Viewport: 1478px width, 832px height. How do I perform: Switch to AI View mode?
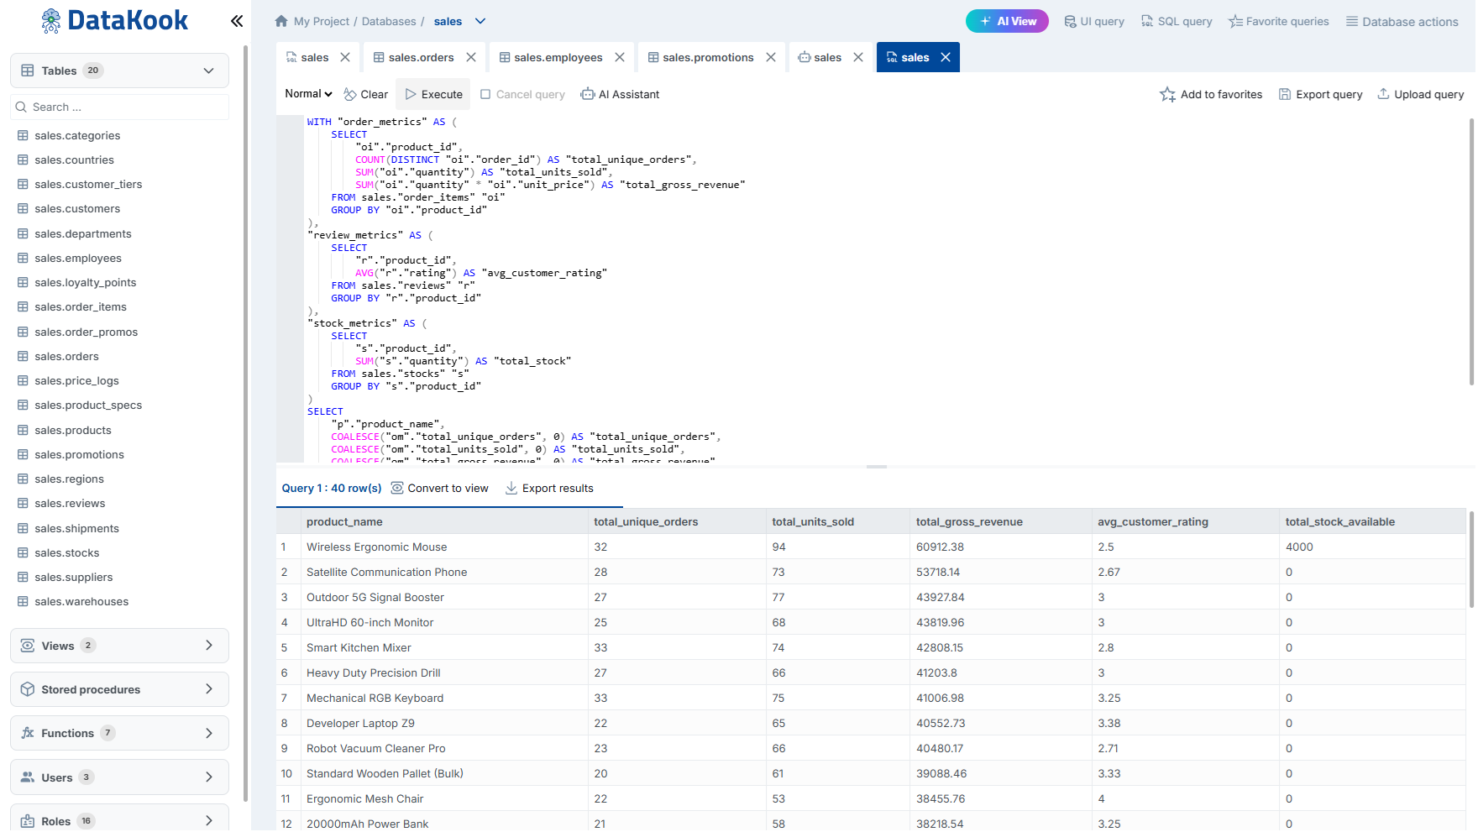coord(1007,21)
